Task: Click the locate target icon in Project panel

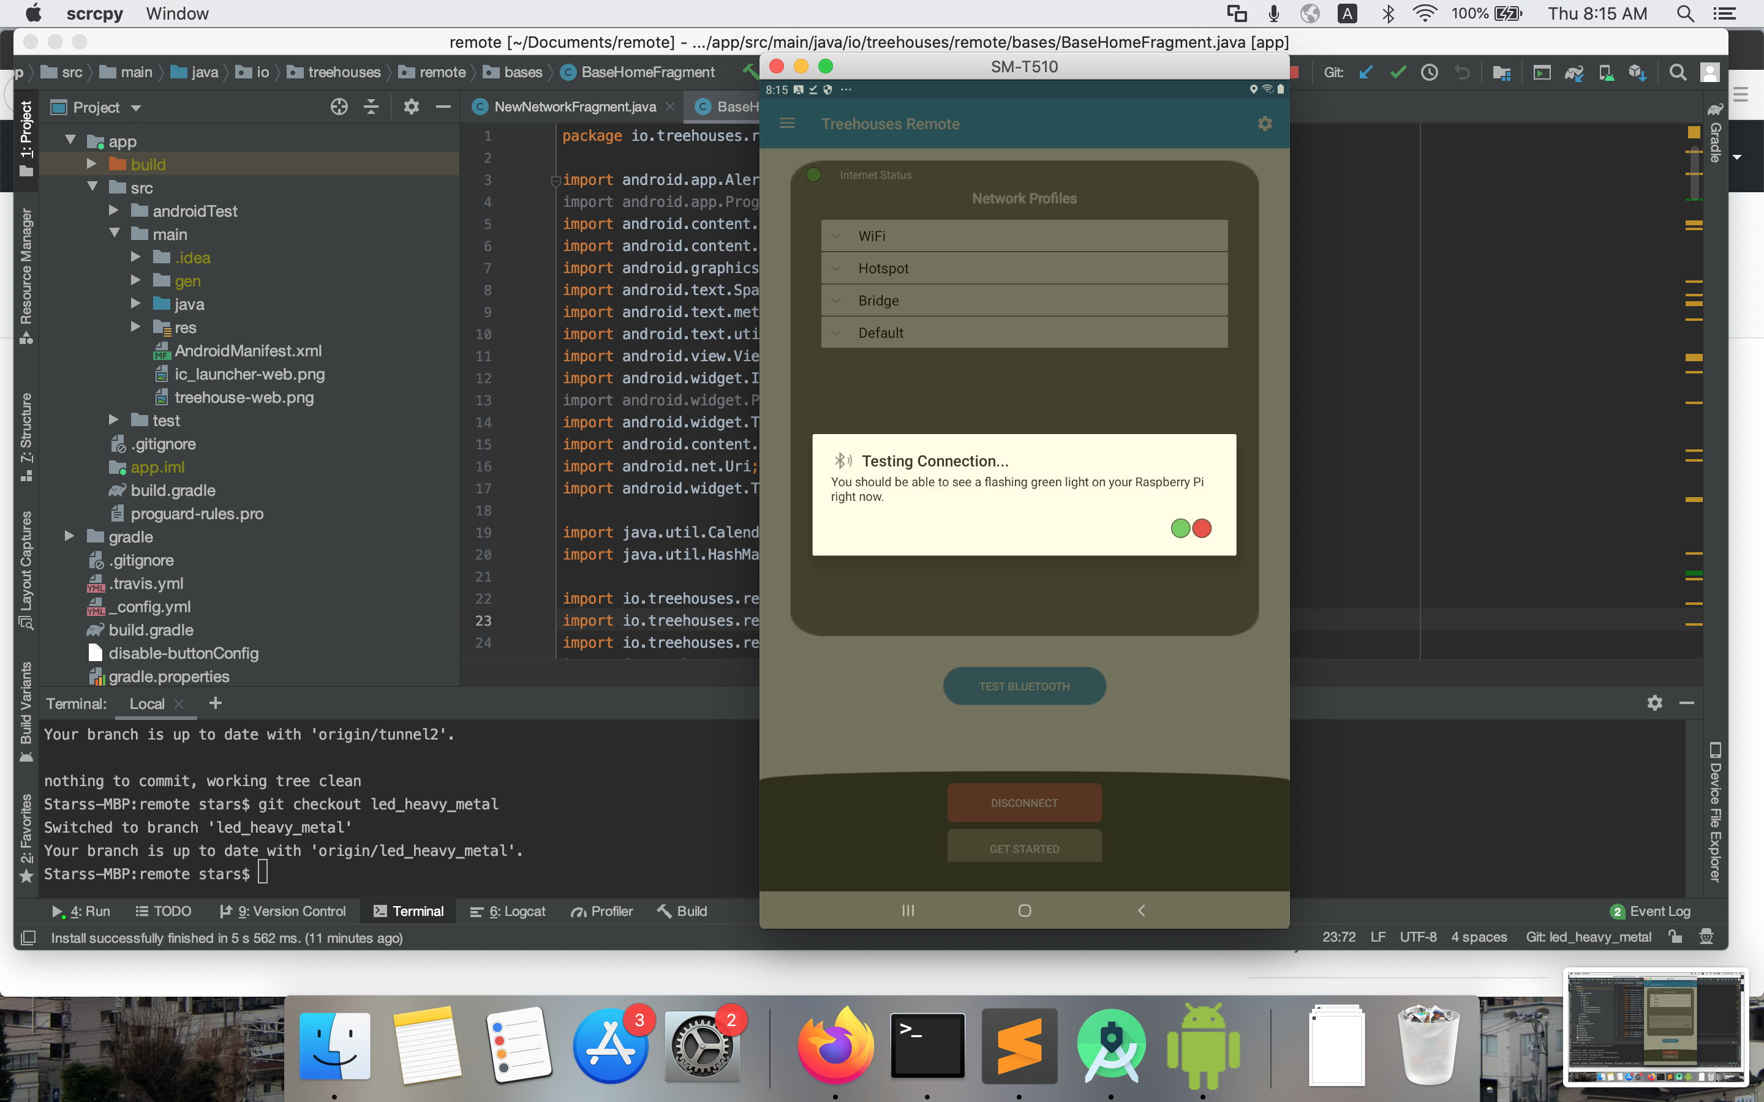Action: coord(339,107)
